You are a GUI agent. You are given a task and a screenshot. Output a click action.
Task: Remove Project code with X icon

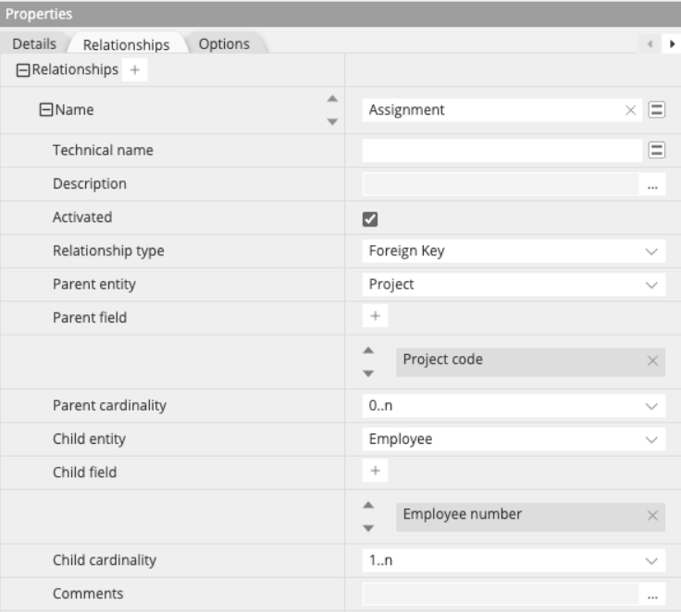(x=652, y=361)
